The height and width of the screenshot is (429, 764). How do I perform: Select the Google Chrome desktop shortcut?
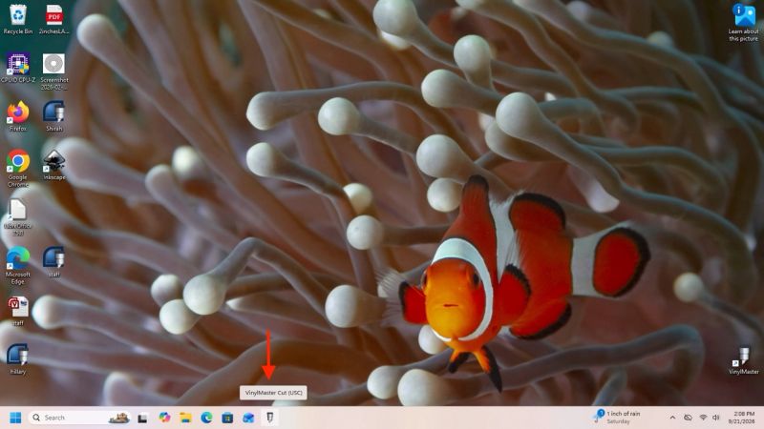[18, 169]
